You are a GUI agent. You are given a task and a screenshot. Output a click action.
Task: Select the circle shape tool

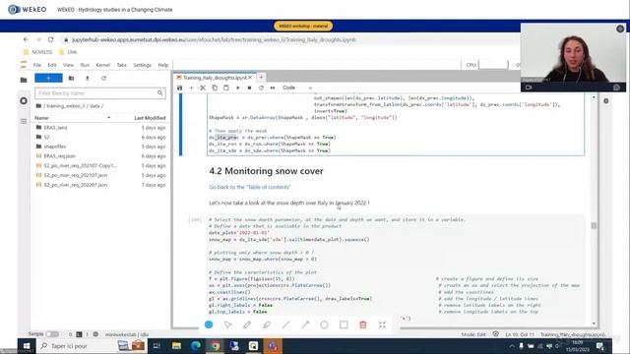[x=324, y=324]
